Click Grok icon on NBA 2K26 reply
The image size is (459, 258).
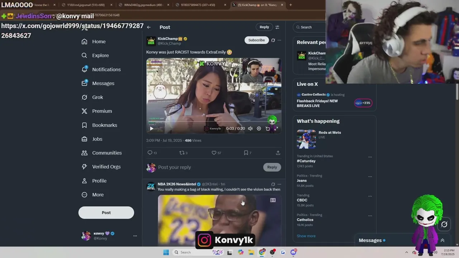click(273, 184)
